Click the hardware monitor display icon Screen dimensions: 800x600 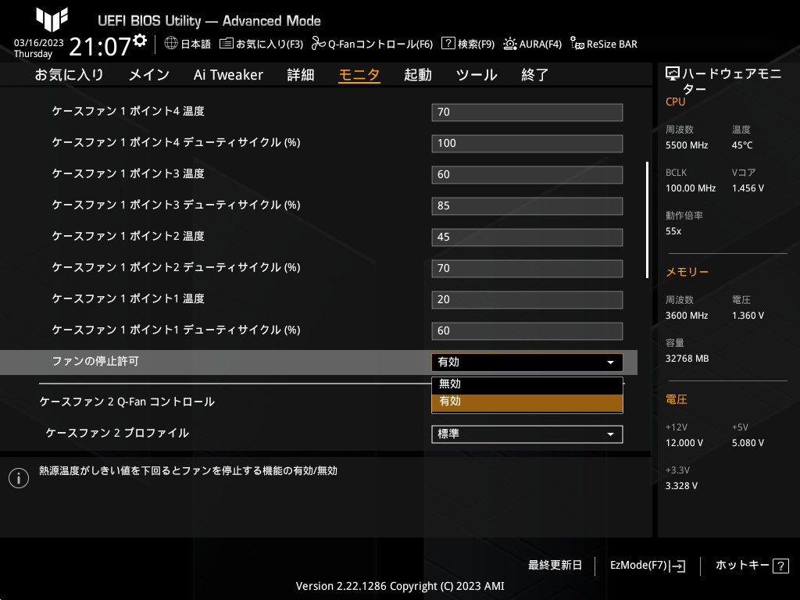click(x=673, y=74)
